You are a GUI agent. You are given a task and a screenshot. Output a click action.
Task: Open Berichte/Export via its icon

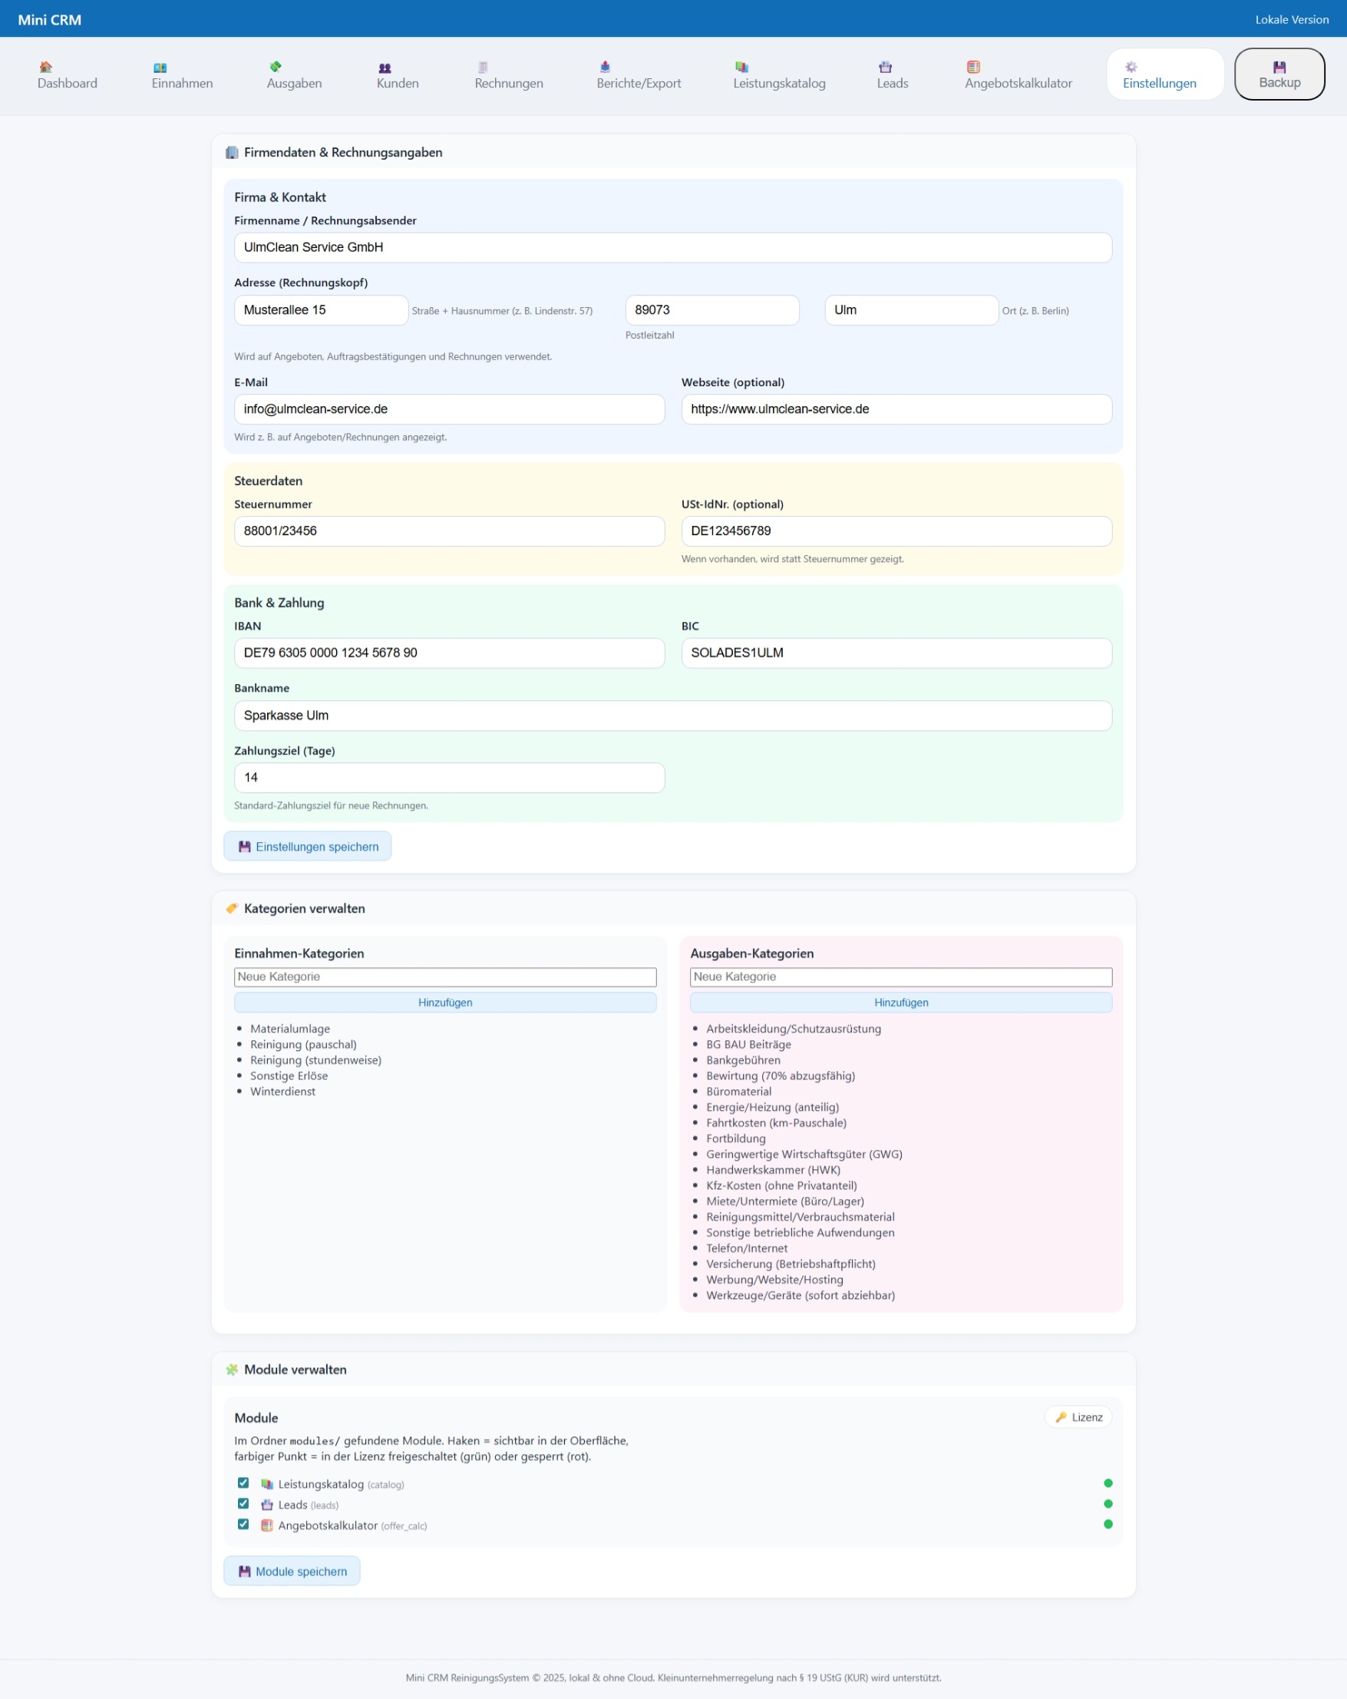(x=605, y=67)
